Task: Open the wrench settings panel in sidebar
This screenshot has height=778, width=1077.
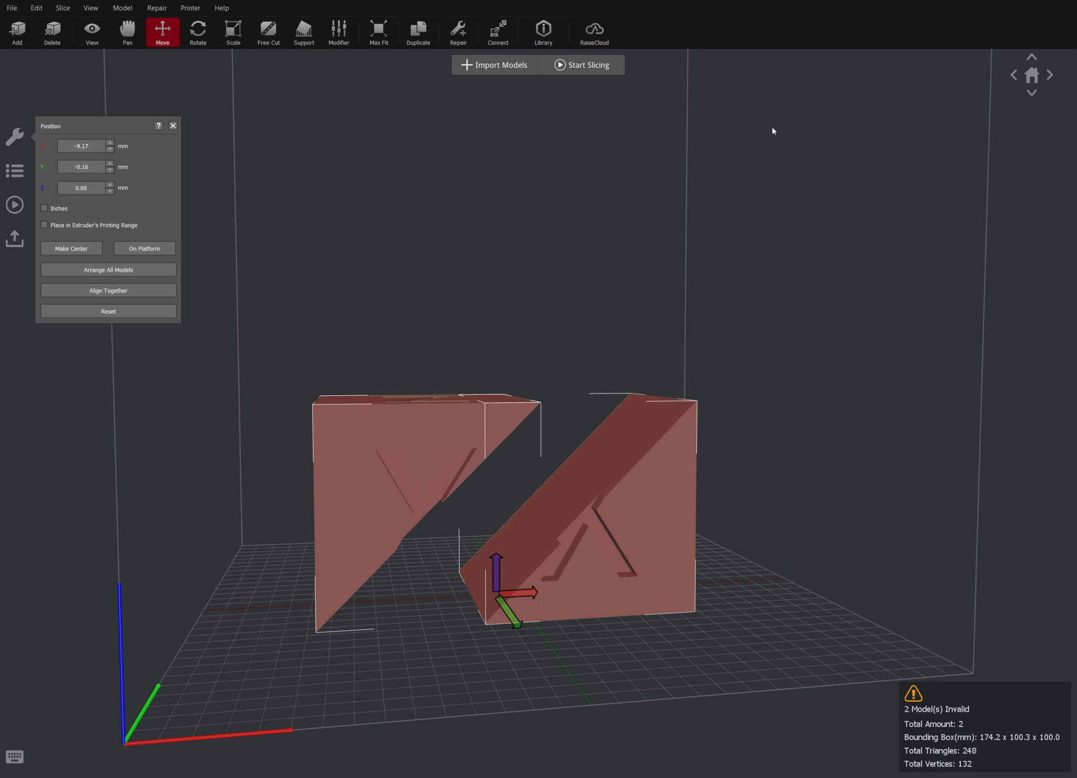Action: coord(15,137)
